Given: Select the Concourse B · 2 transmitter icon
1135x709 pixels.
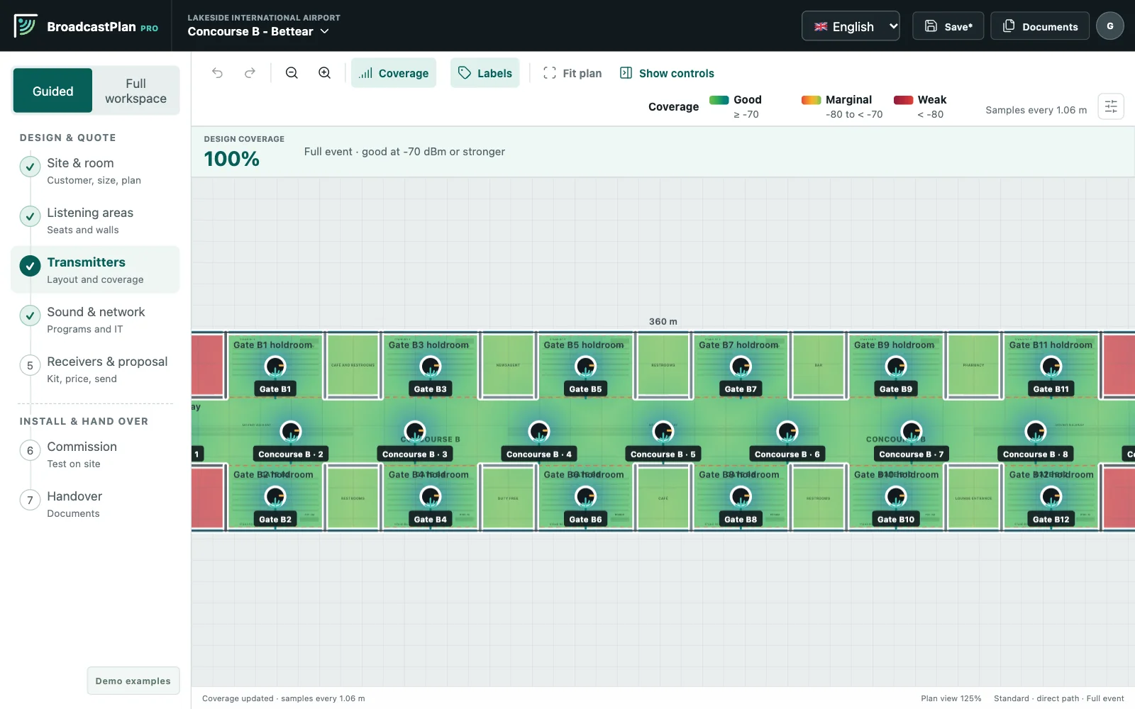Looking at the screenshot, I should (x=291, y=431).
